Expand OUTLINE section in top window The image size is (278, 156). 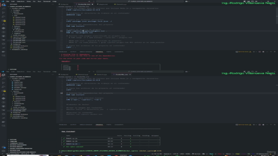[x=13, y=69]
